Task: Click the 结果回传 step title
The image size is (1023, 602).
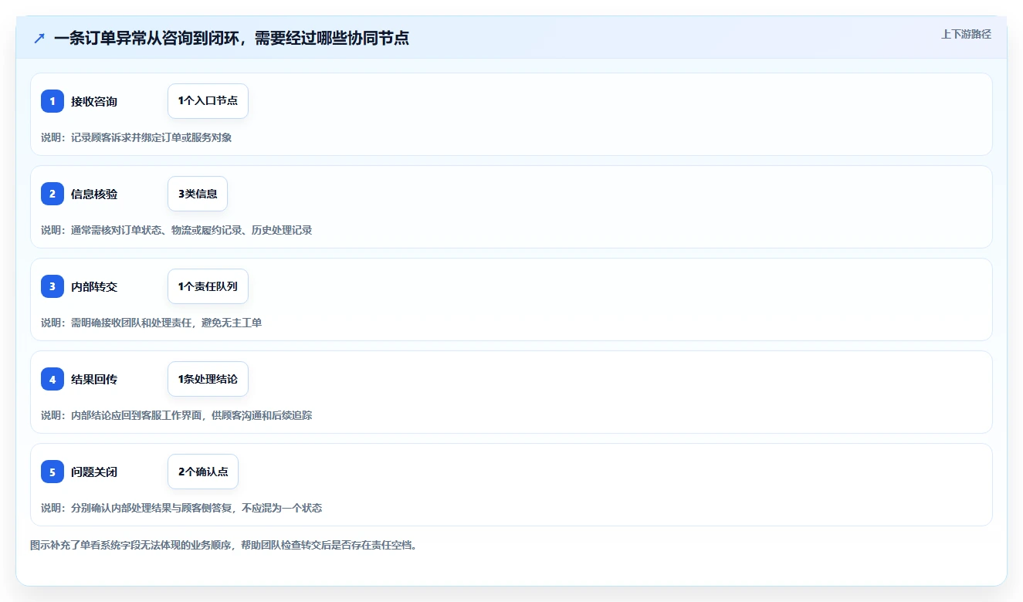Action: [94, 379]
